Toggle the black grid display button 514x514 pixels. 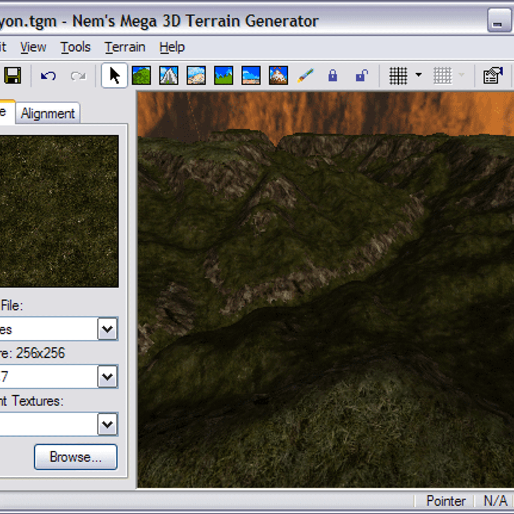(398, 76)
